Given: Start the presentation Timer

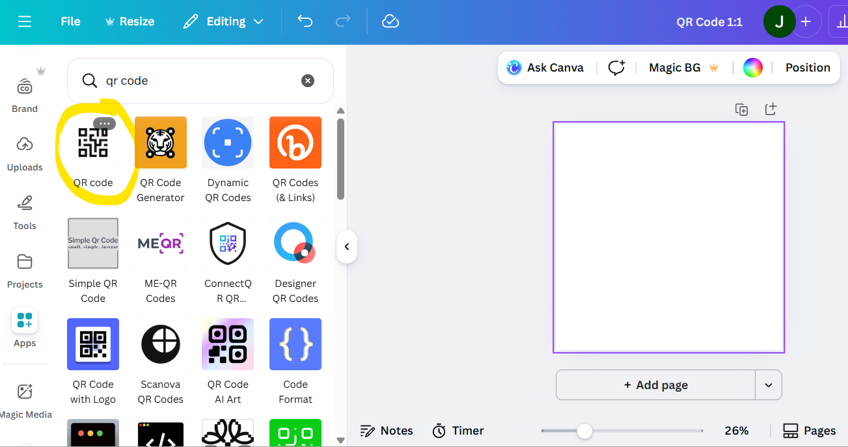Looking at the screenshot, I should pyautogui.click(x=458, y=430).
